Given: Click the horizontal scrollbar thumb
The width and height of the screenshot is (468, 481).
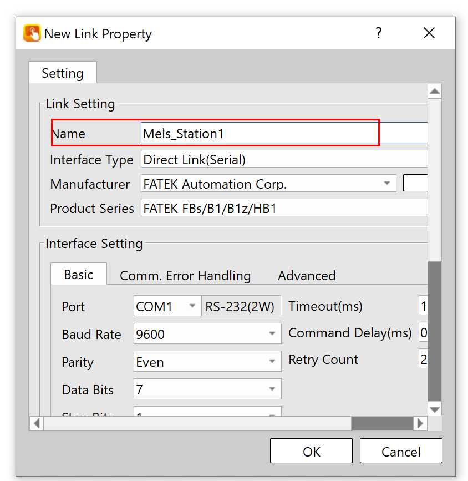Looking at the screenshot, I should pyautogui.click(x=381, y=423).
